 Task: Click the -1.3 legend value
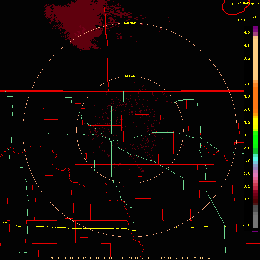(x=246, y=212)
